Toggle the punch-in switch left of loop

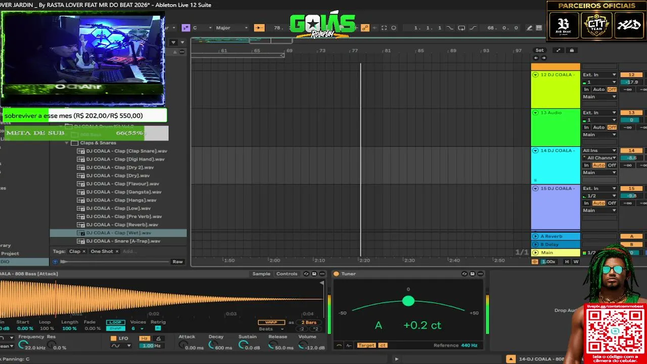click(x=450, y=28)
